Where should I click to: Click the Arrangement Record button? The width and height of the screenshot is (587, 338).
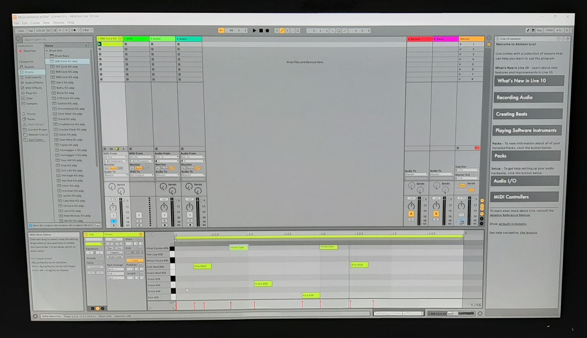point(267,31)
